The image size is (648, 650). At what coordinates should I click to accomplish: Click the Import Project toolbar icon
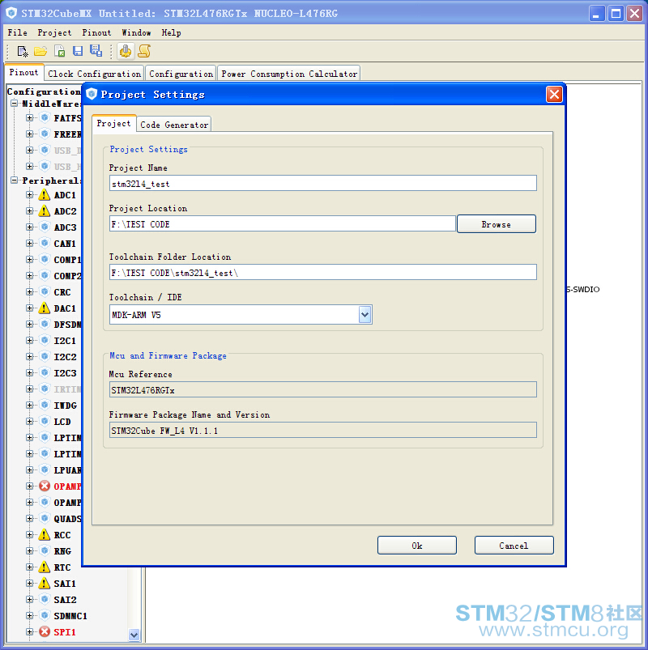point(60,52)
